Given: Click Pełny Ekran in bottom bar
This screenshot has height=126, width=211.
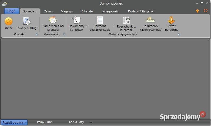Looking at the screenshot, I should pyautogui.click(x=45, y=122).
